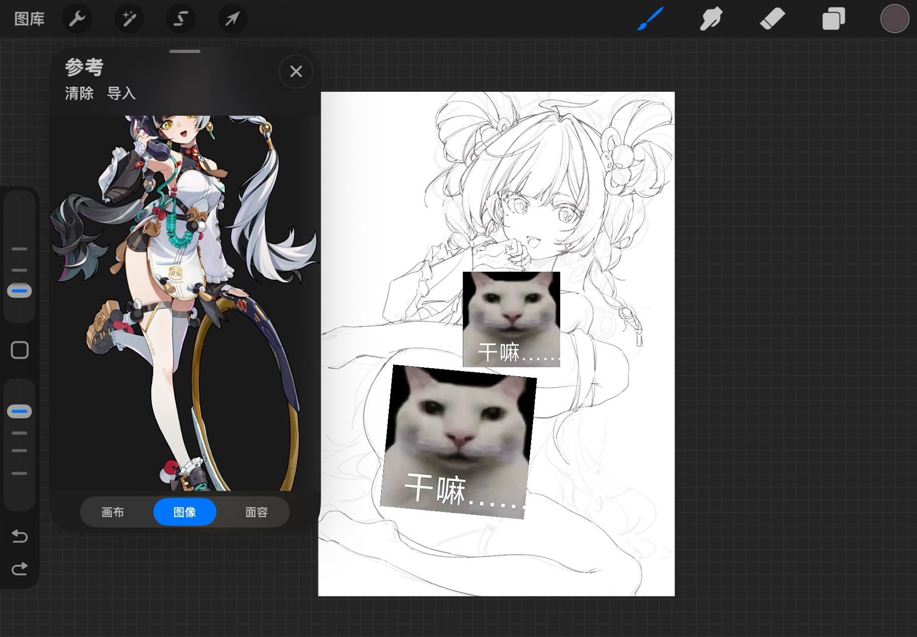Select the 图像 reference tab

185,512
